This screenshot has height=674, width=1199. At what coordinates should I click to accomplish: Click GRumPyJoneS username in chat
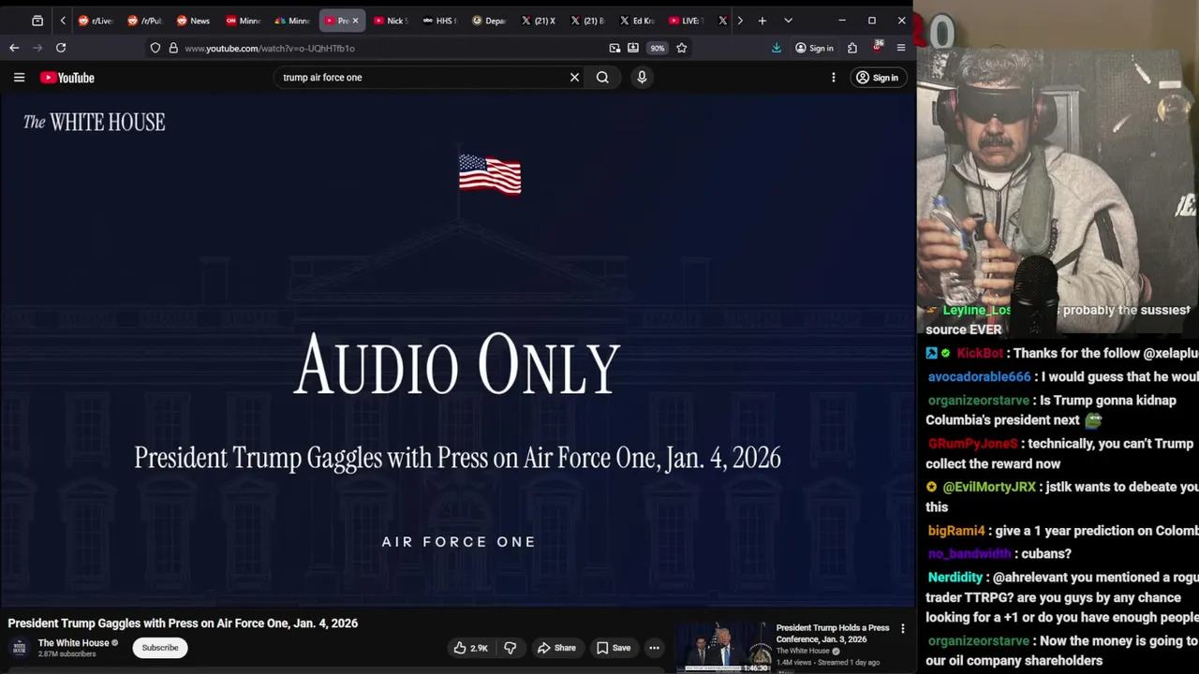click(x=972, y=444)
